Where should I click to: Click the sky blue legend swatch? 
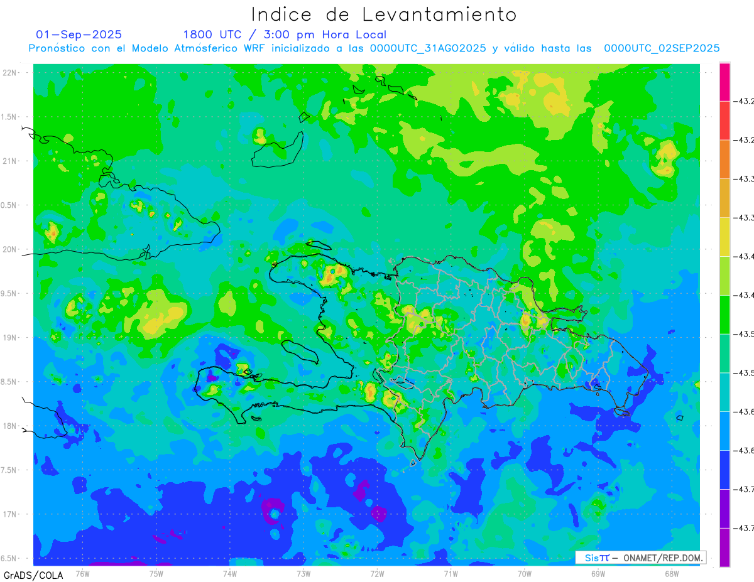[724, 431]
